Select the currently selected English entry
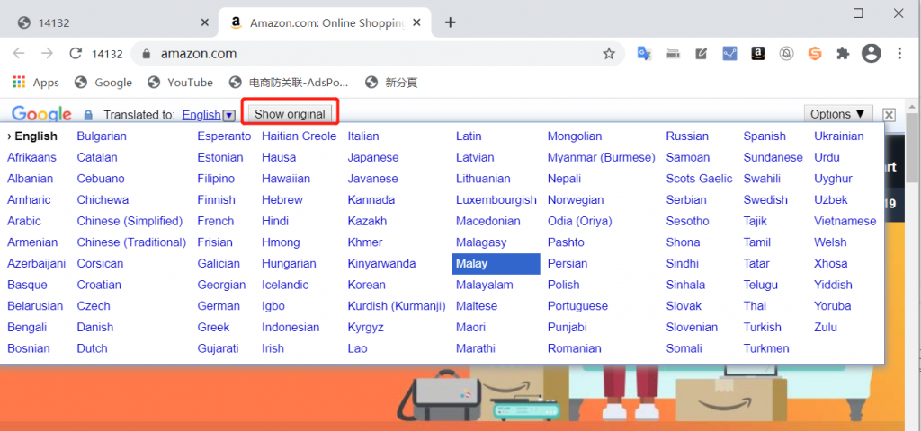Image resolution: width=921 pixels, height=431 pixels. pos(32,136)
